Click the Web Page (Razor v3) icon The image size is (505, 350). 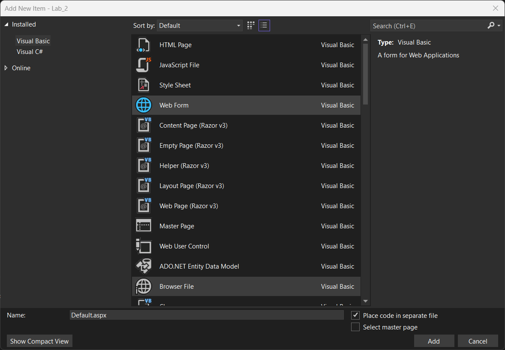(x=144, y=206)
